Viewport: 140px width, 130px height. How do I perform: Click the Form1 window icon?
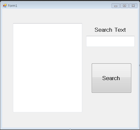click(5, 6)
